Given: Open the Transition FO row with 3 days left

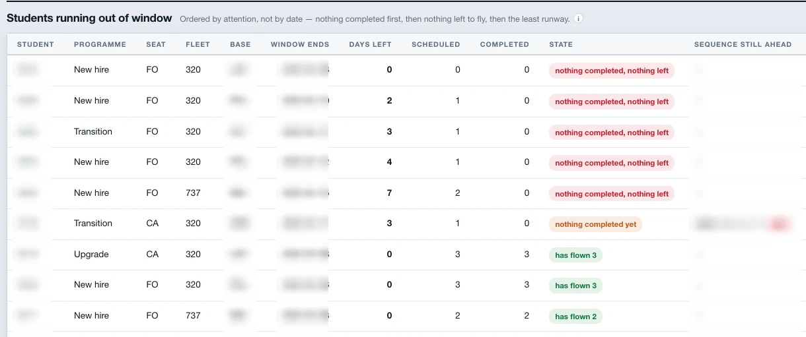Looking at the screenshot, I should click(406, 132).
